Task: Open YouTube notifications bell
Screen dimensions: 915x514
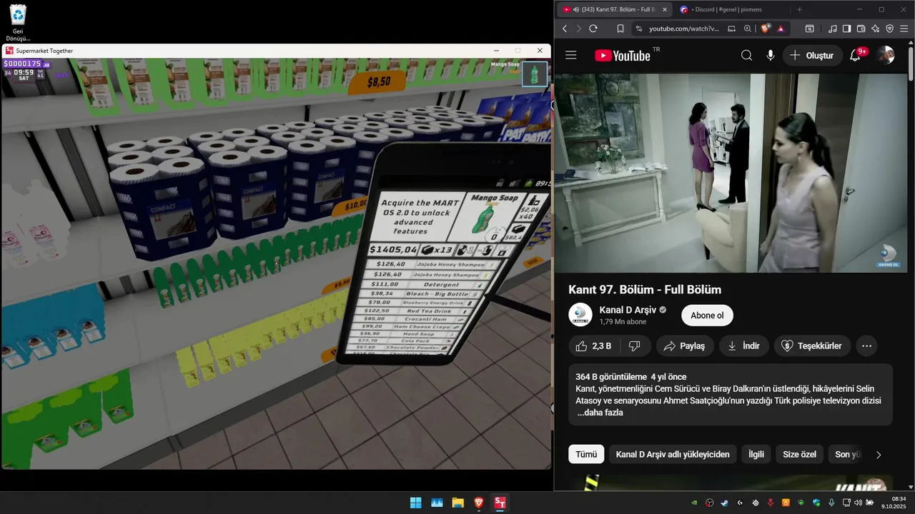Action: click(x=855, y=56)
